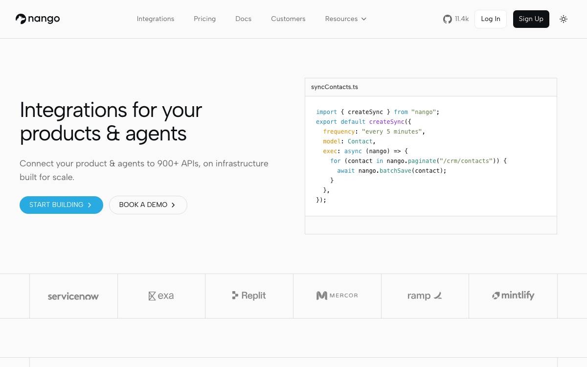Viewport: 587px width, 367px height.
Task: Click the mintlify logo
Action: tap(513, 296)
